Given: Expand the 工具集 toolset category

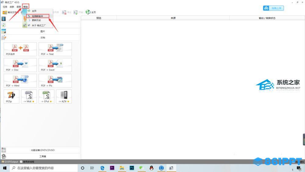Looking at the screenshot, I should (41, 156).
